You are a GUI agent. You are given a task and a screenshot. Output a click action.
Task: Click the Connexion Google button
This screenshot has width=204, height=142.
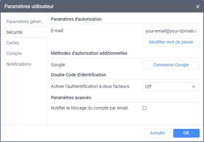click(x=171, y=65)
